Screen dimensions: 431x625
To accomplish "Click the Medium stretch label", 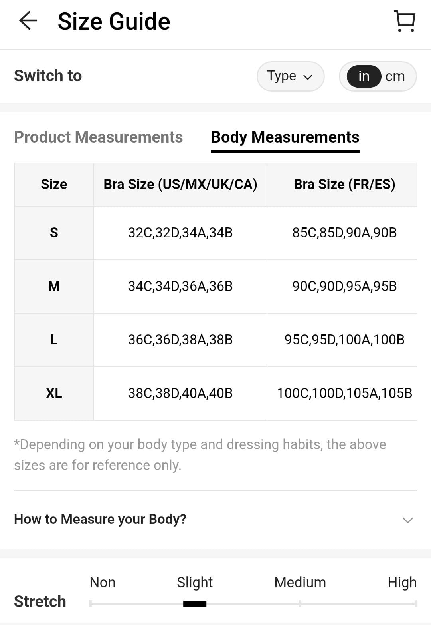I will pos(300,582).
